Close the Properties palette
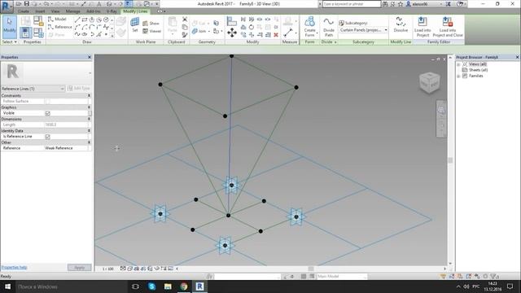The image size is (521, 293). point(90,57)
